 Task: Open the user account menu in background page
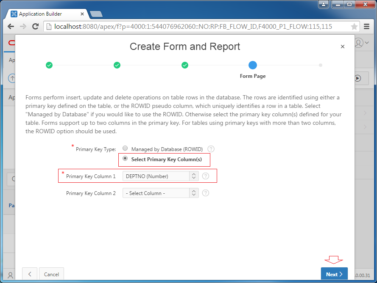362,43
